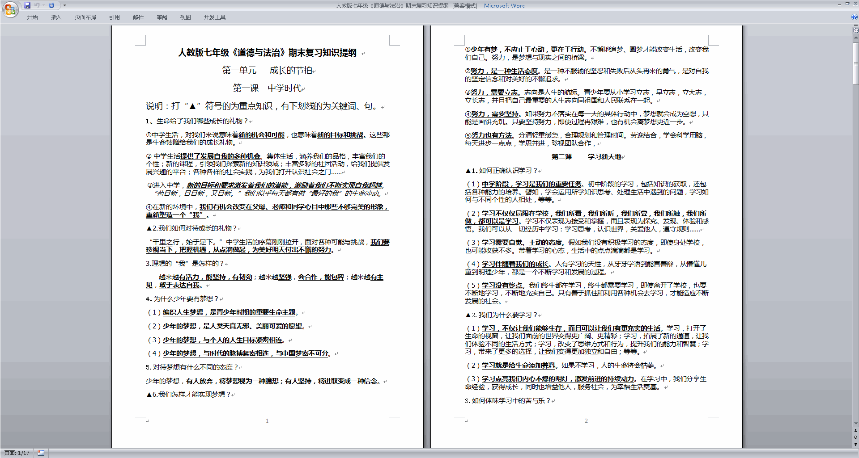Open the 插入 ribbon tab

coord(56,17)
